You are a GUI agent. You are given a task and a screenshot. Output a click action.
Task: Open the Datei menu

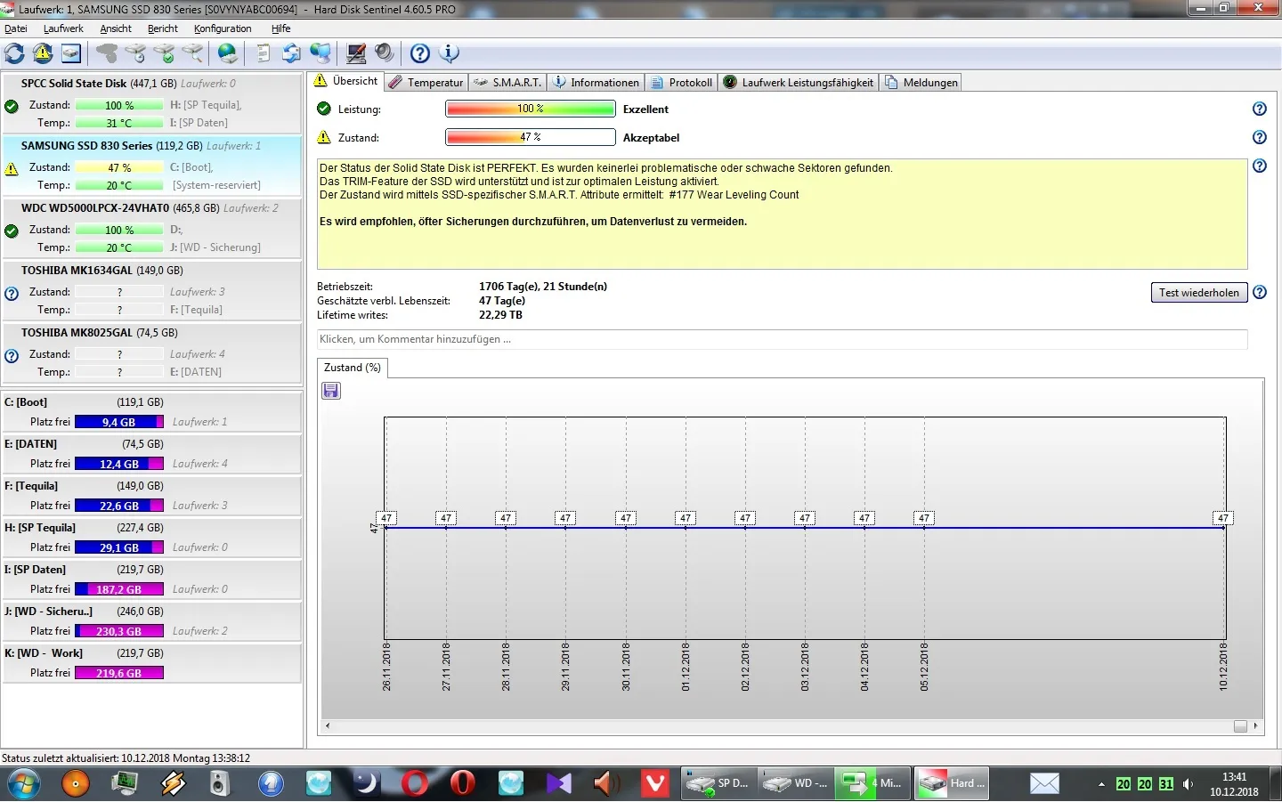tap(16, 28)
